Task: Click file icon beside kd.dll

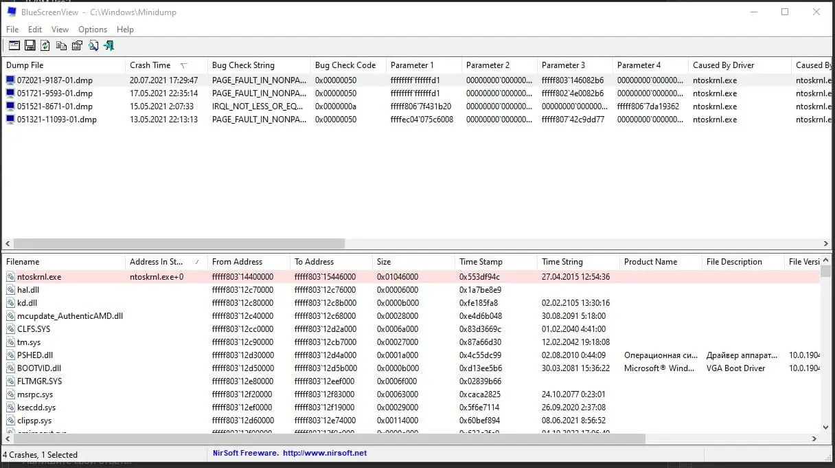Action: tap(10, 303)
